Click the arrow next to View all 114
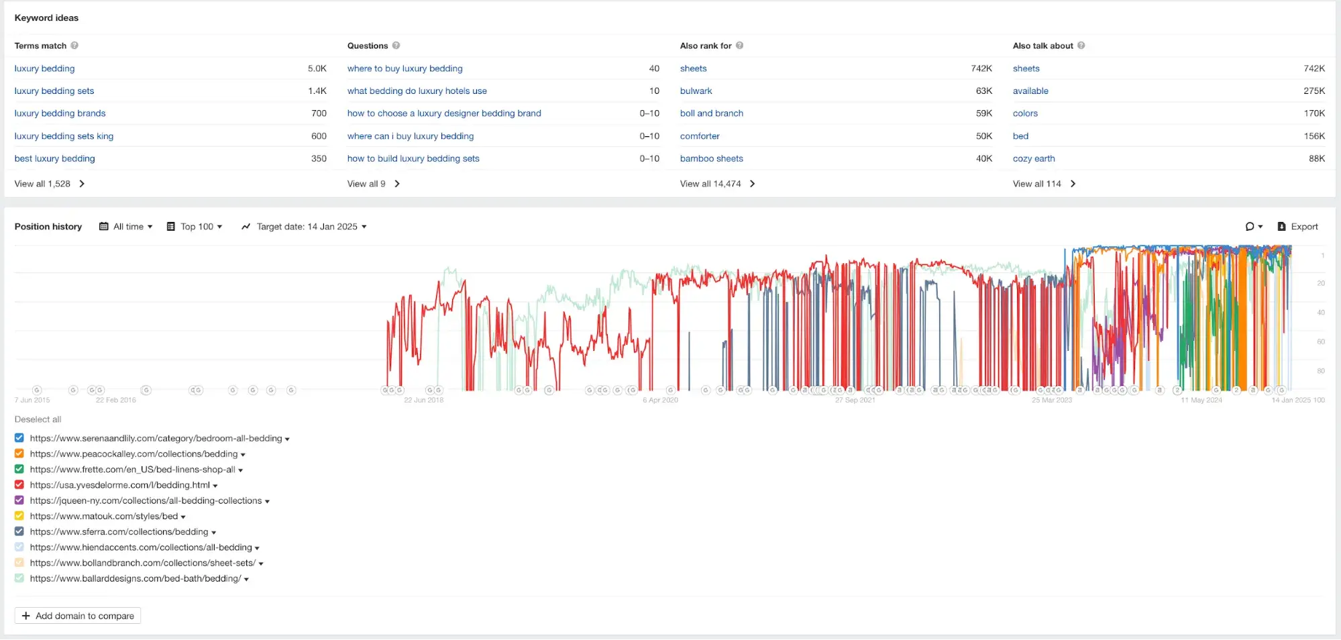The height and width of the screenshot is (640, 1341). click(1073, 184)
